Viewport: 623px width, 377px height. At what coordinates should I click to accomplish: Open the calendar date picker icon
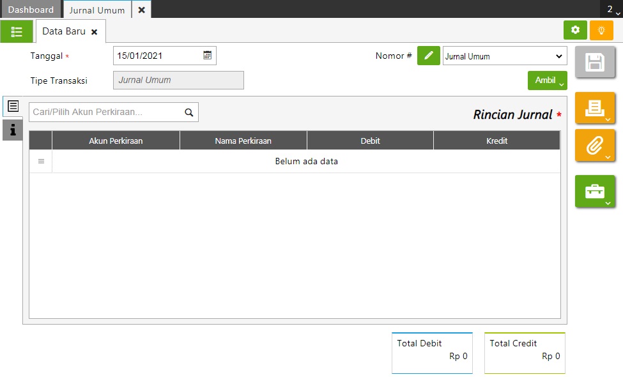(208, 56)
